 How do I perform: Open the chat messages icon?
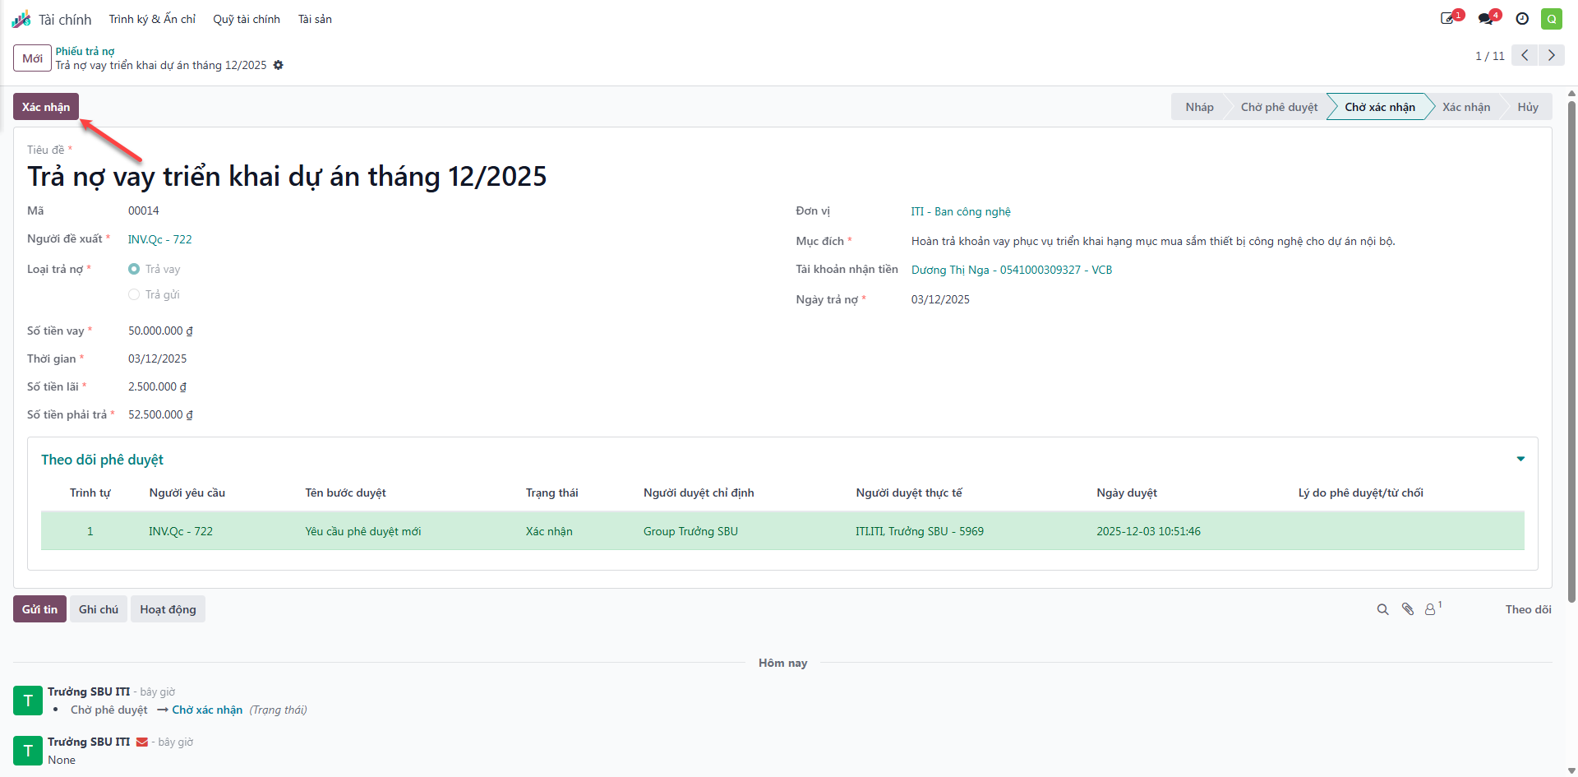(1488, 18)
